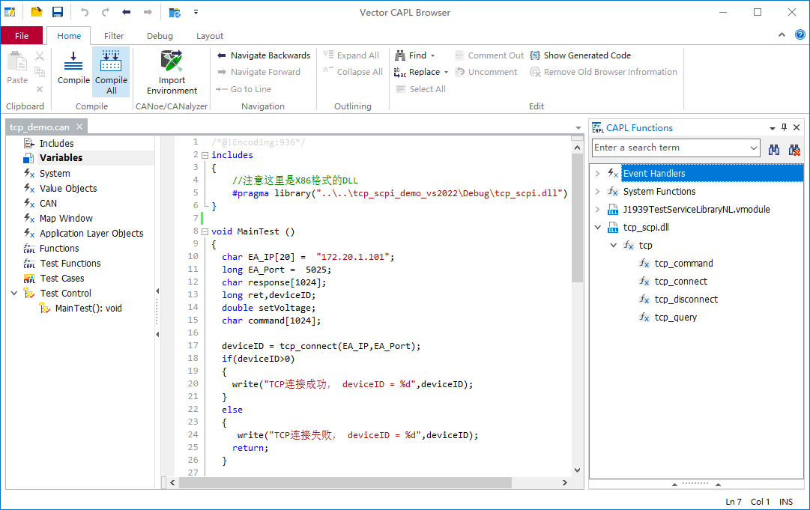Collapse the ribbon with the caret
Image resolution: width=810 pixels, height=510 pixels.
coord(782,34)
